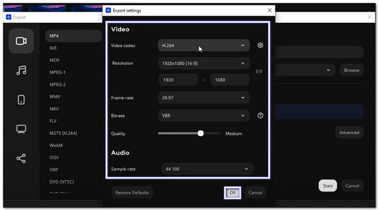
Task: Toggle the resolution aspect ratio link
Action: pyautogui.click(x=259, y=71)
